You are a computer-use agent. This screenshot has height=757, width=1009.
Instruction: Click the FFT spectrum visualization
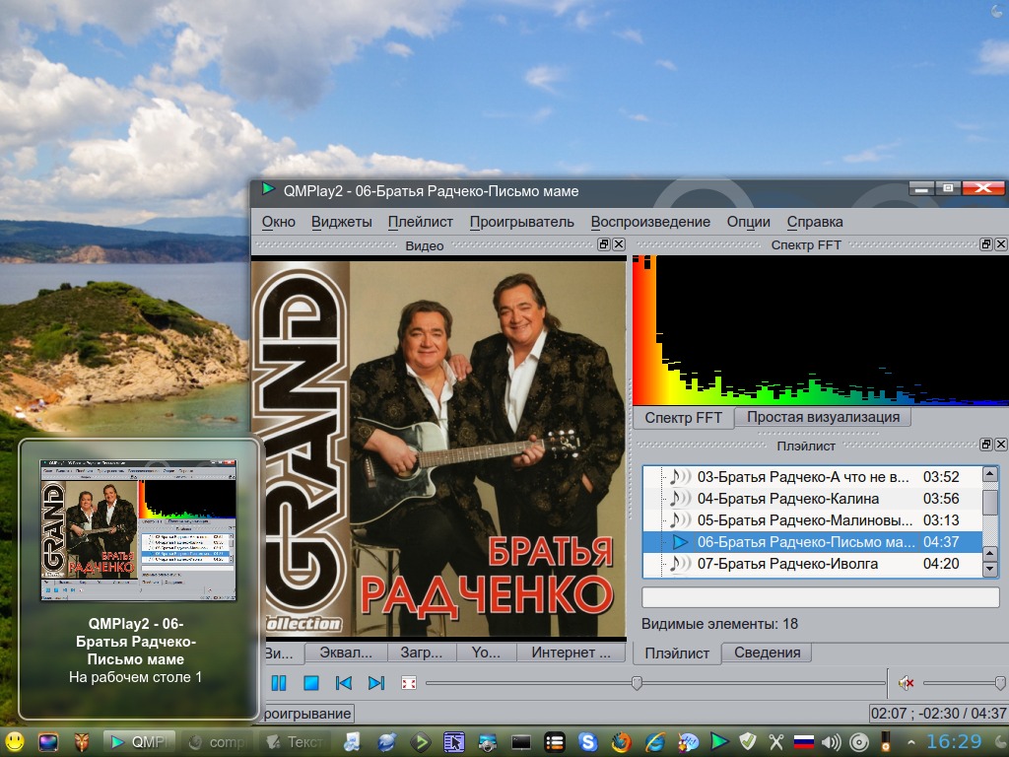pos(821,330)
